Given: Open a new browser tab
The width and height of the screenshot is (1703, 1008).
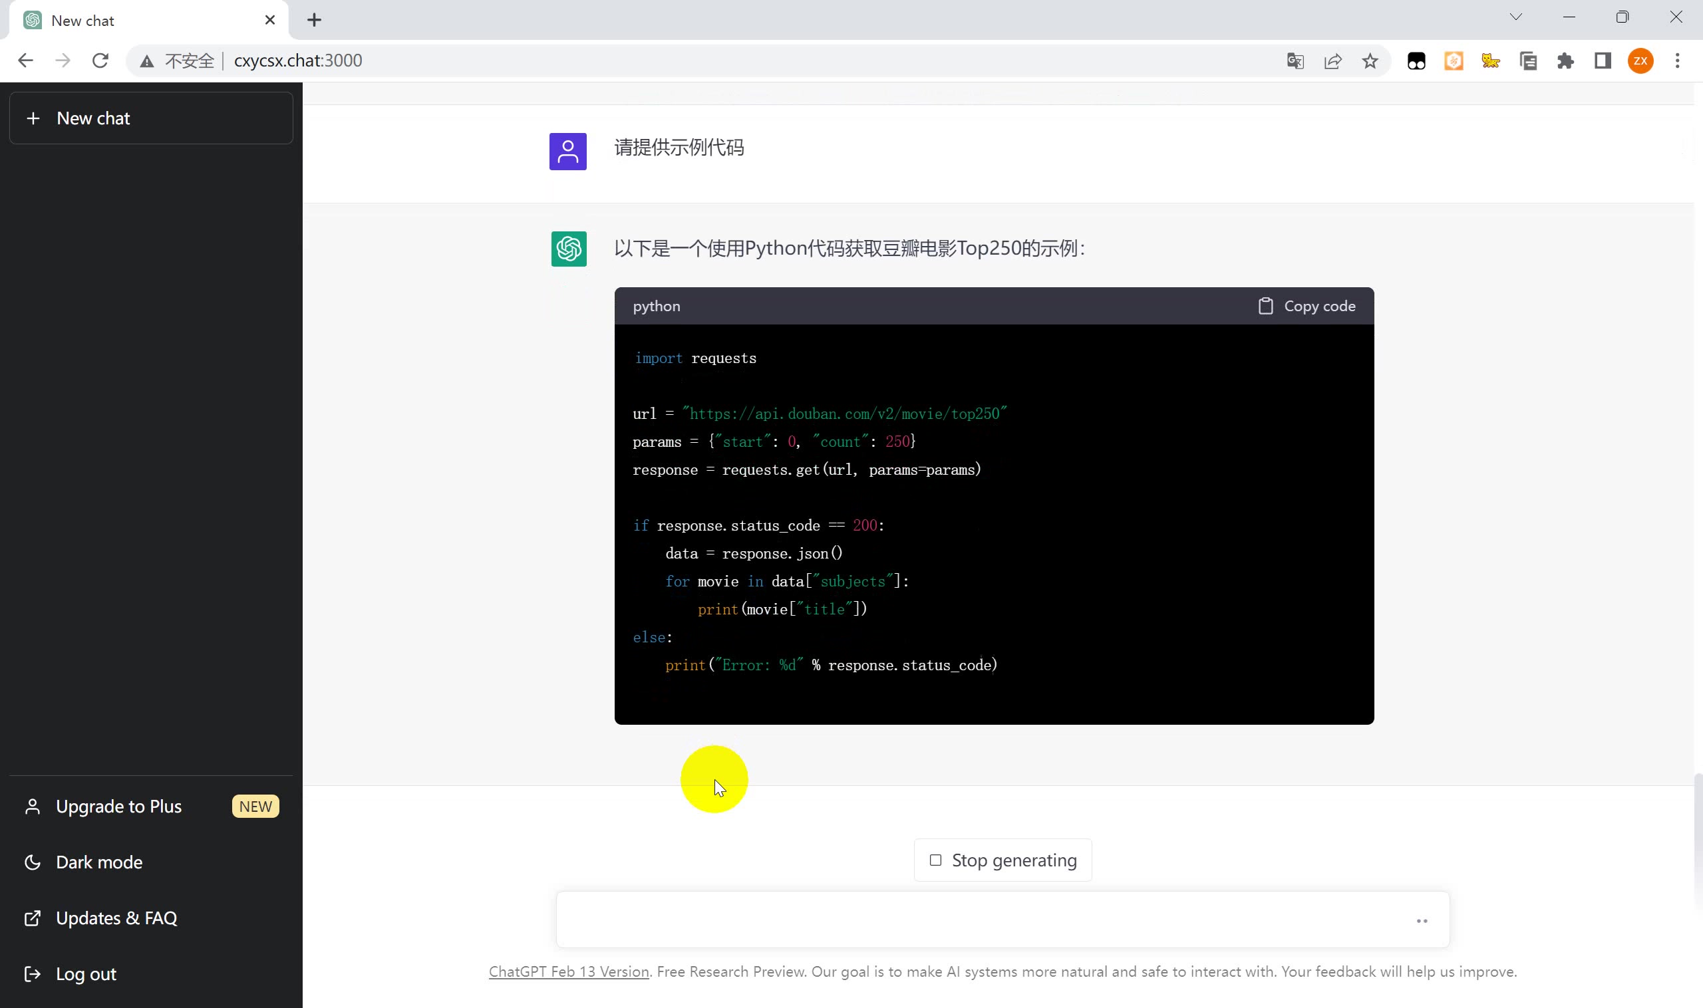Looking at the screenshot, I should 314,20.
